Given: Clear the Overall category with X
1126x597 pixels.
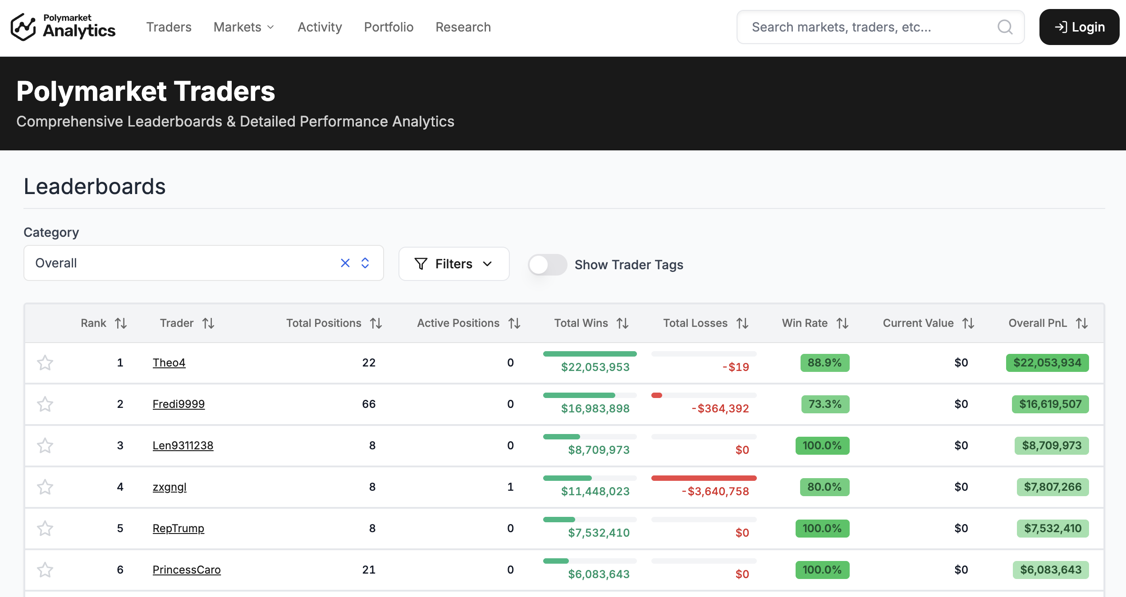Looking at the screenshot, I should [345, 263].
